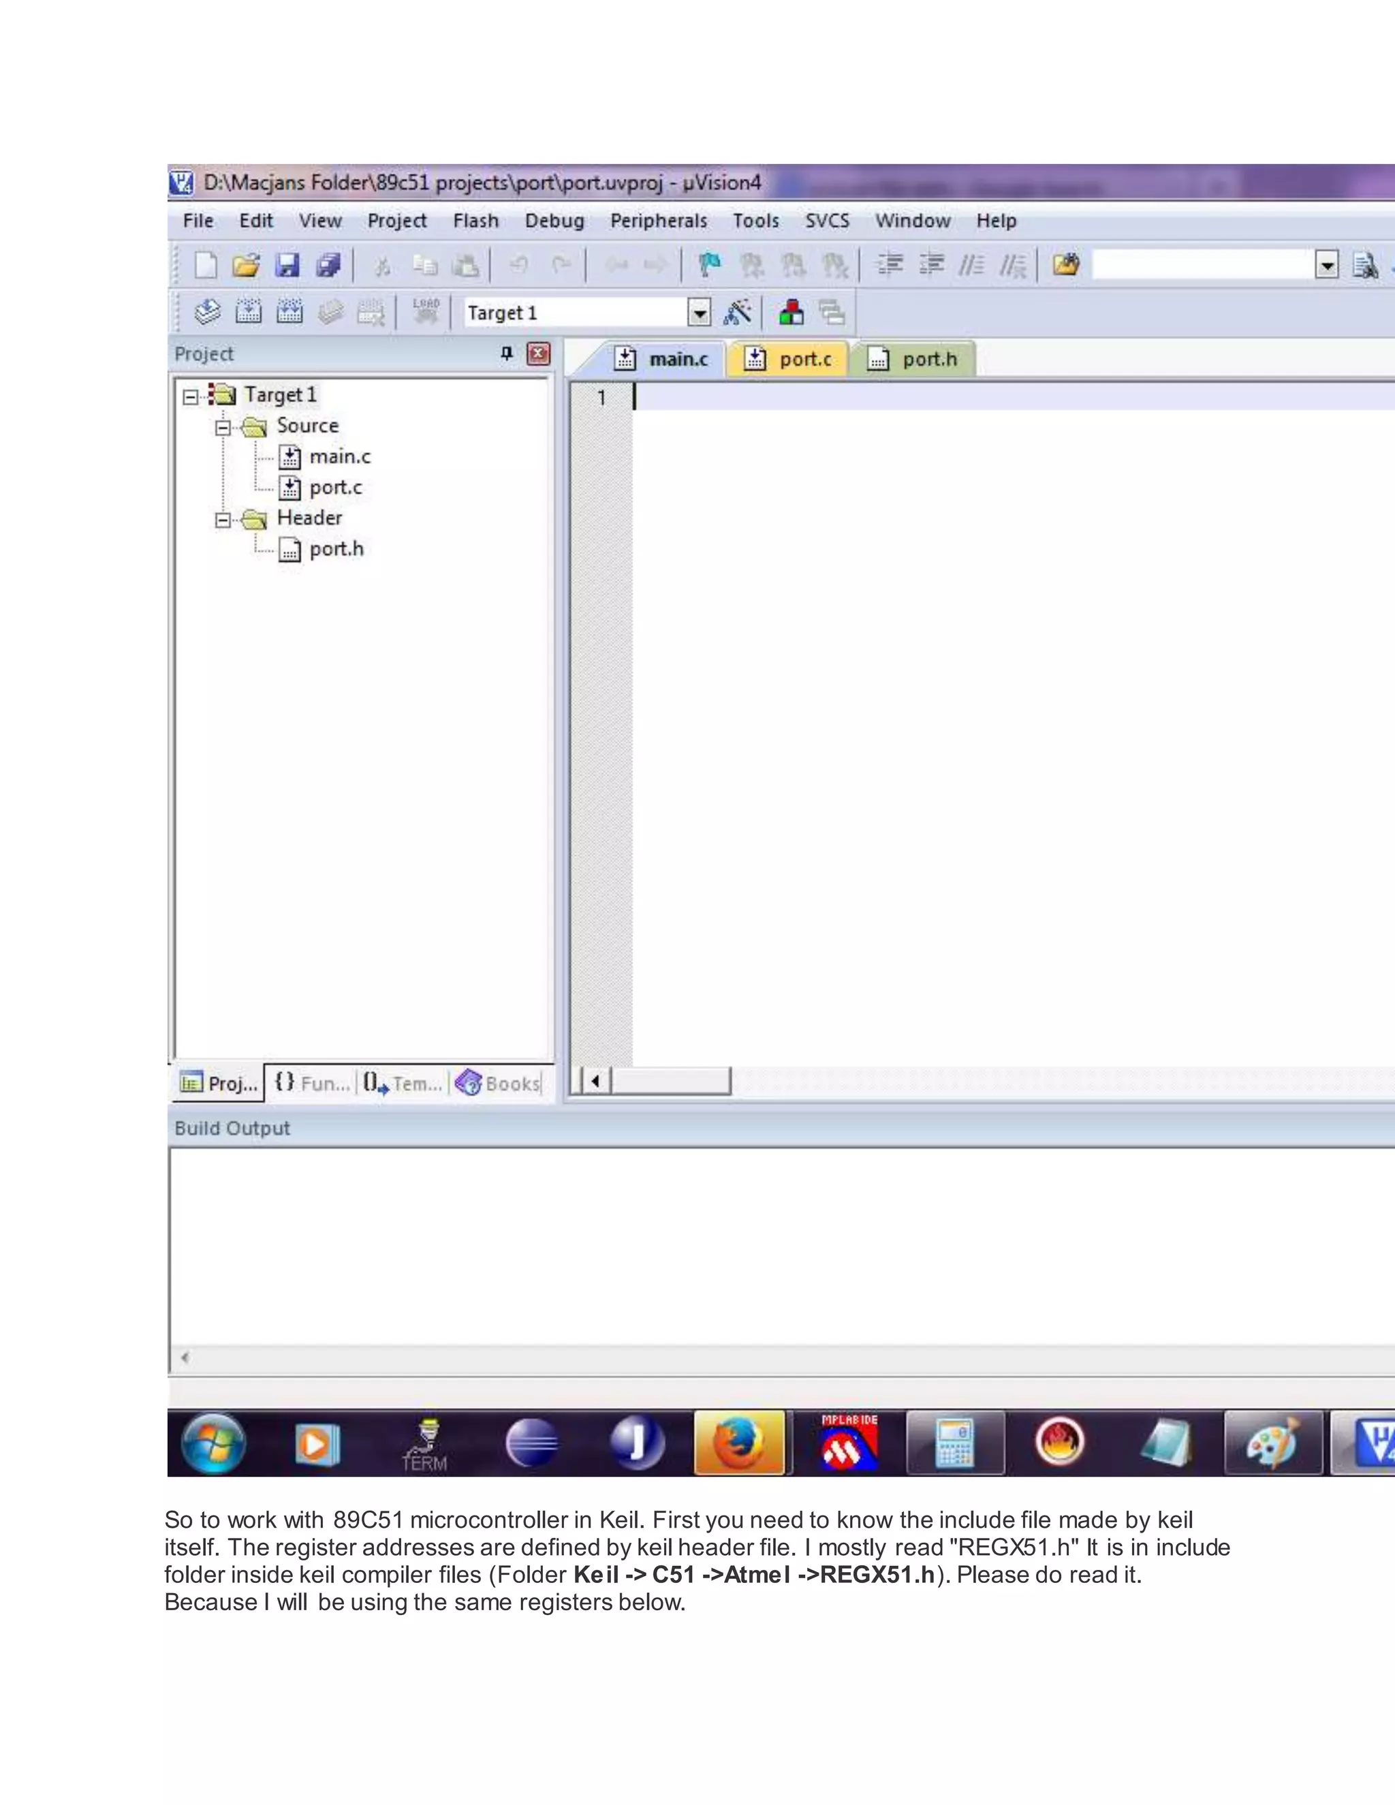Click the Copy icon in toolbar
1395x1805 pixels.
[425, 265]
